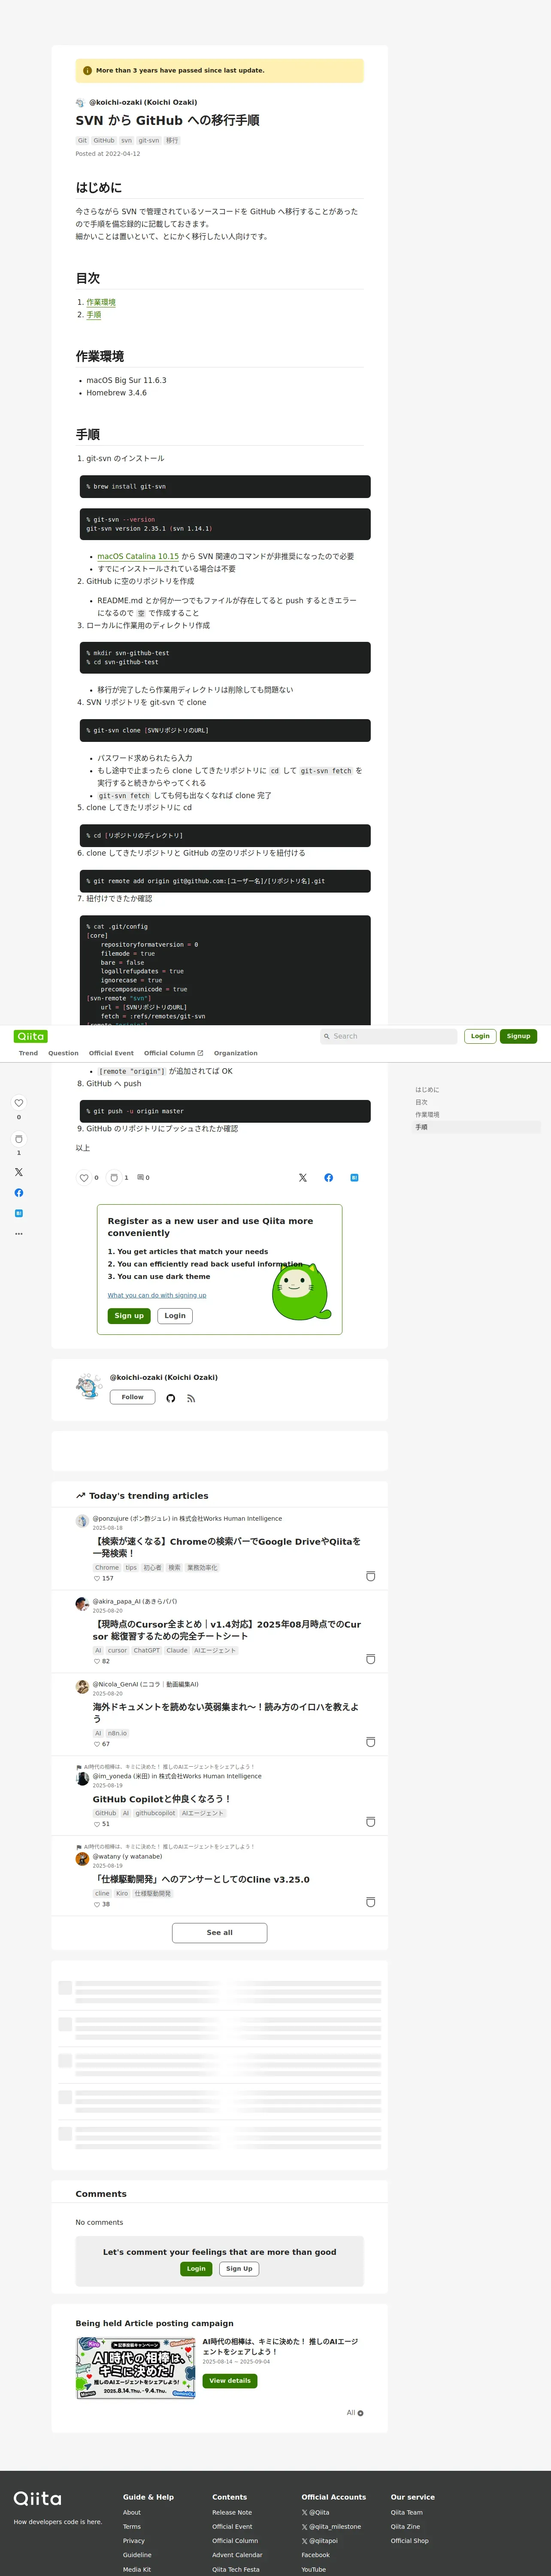The image size is (551, 2576).
Task: Click author avatar icon at article top
Action: (80, 103)
